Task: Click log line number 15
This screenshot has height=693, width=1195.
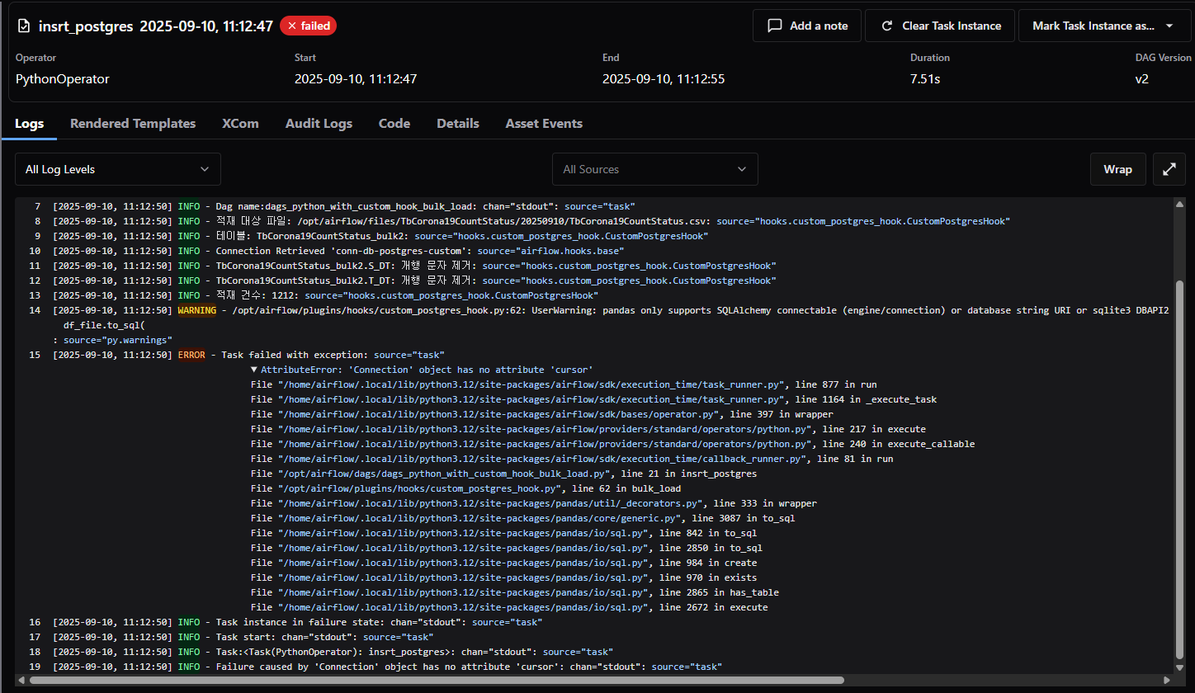Action: (35, 355)
